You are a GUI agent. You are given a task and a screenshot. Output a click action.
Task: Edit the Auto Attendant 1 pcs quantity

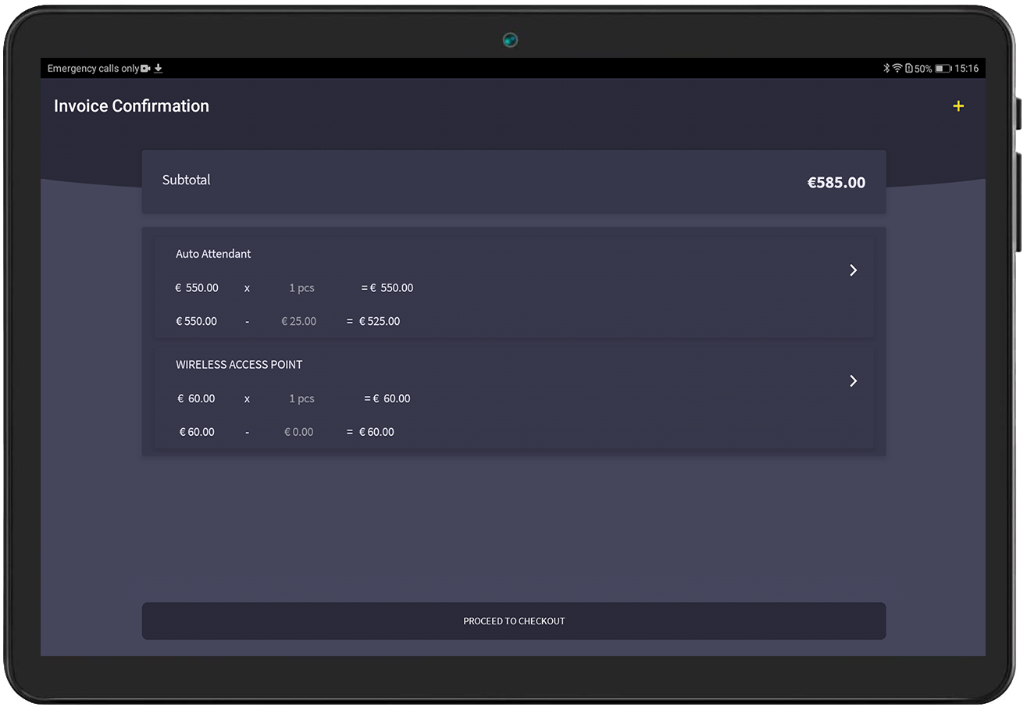pos(301,288)
